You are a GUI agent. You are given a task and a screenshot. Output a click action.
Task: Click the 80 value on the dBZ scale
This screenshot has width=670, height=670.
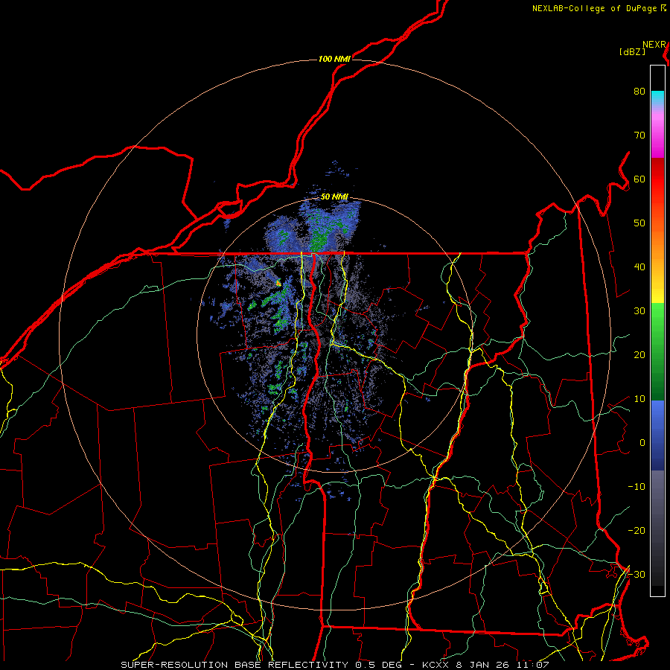(639, 92)
